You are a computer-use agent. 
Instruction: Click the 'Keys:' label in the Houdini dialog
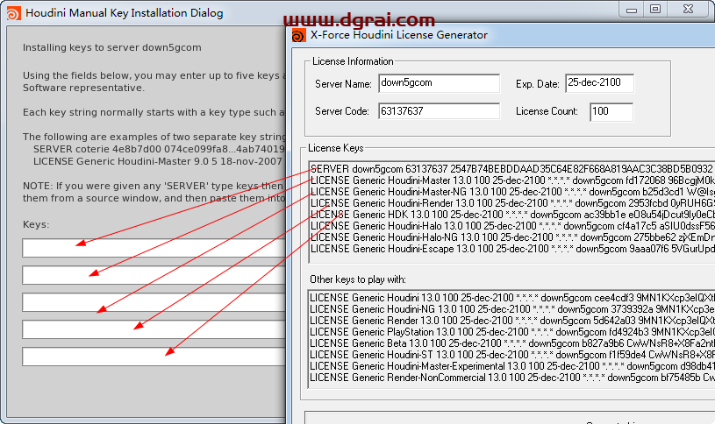pos(36,224)
